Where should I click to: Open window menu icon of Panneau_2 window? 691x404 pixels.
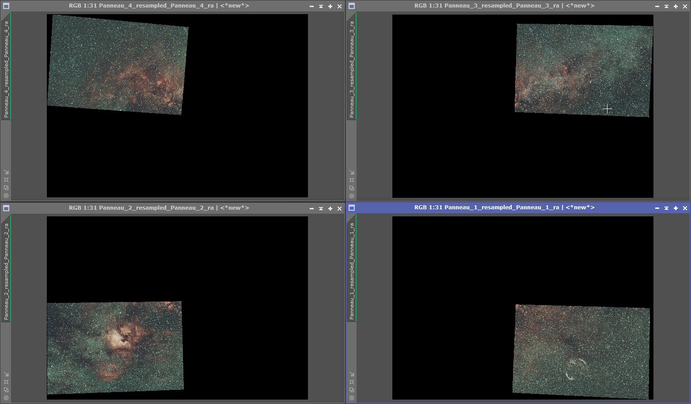pyautogui.click(x=6, y=208)
